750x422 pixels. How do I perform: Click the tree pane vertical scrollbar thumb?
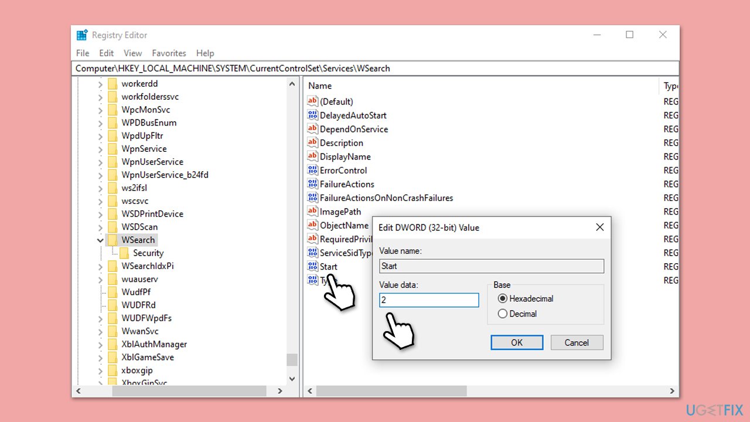tap(292, 359)
